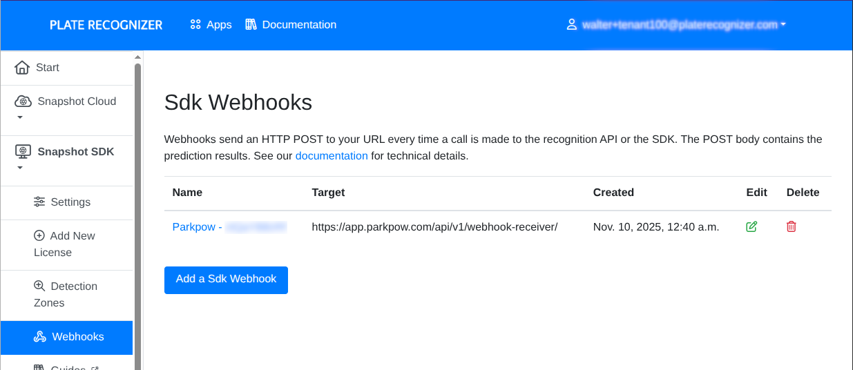Click the Settings sliders icon
The height and width of the screenshot is (370, 853).
(39, 202)
